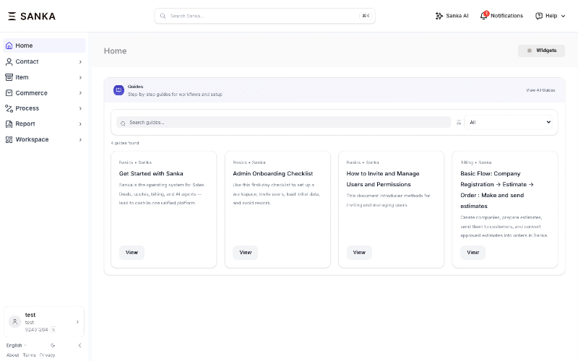Focus the Search guides input

[283, 122]
